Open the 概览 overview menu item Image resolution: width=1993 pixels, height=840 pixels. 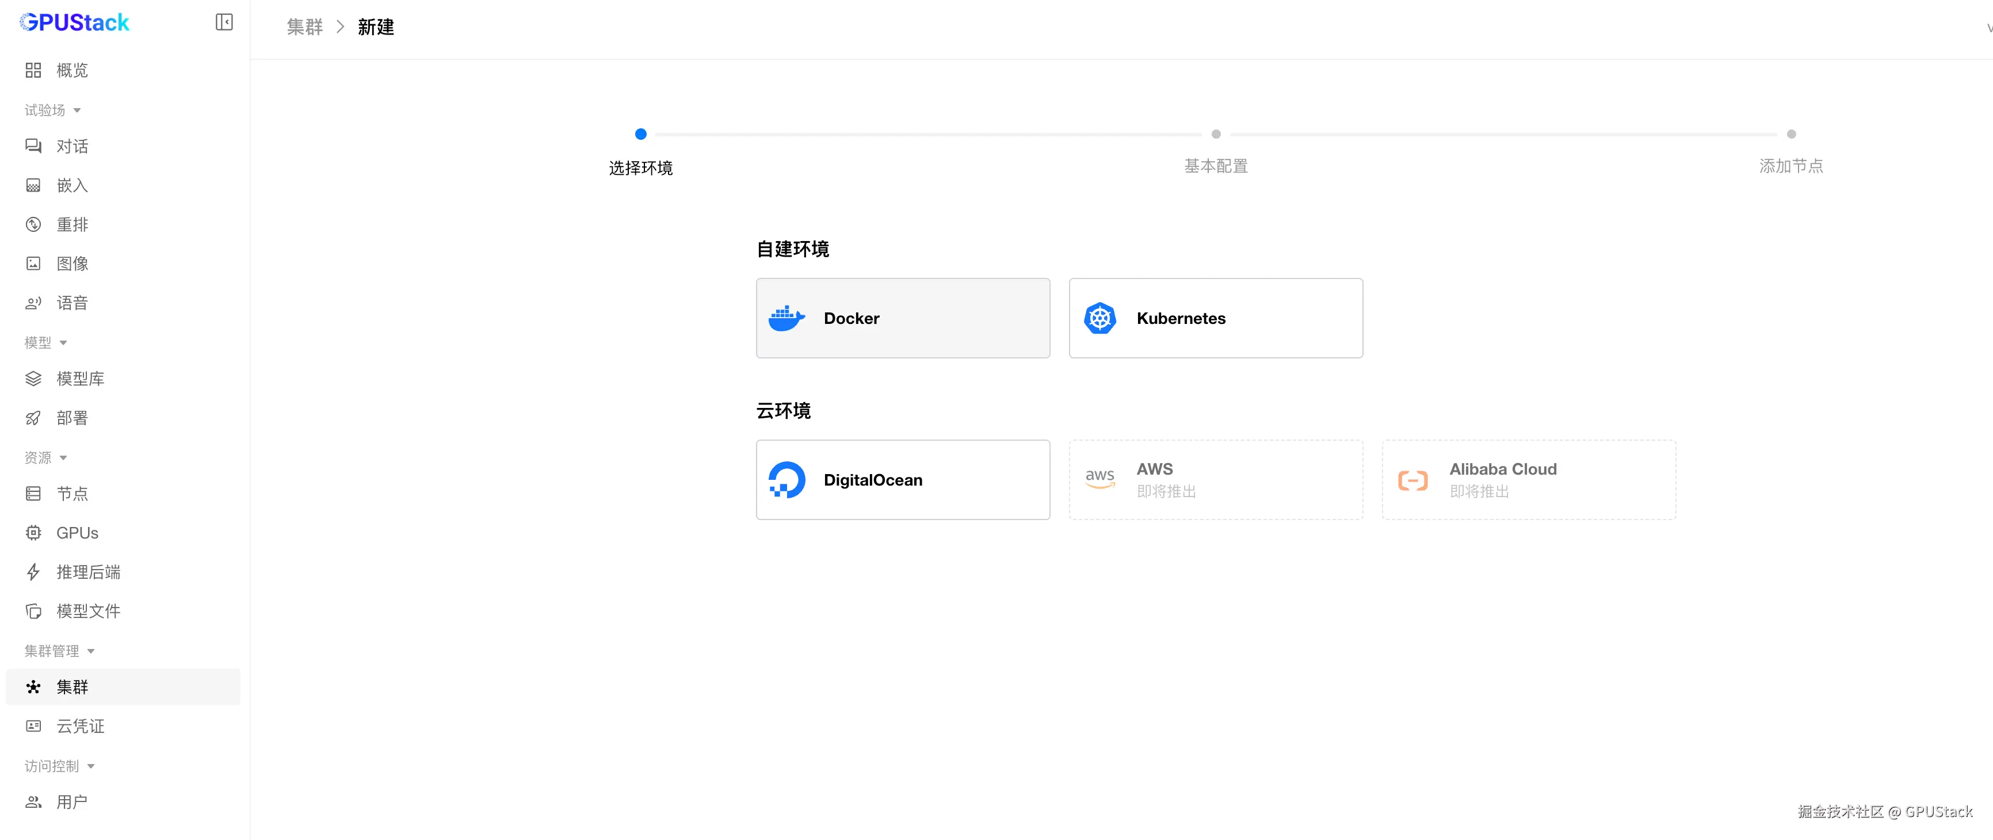[72, 70]
